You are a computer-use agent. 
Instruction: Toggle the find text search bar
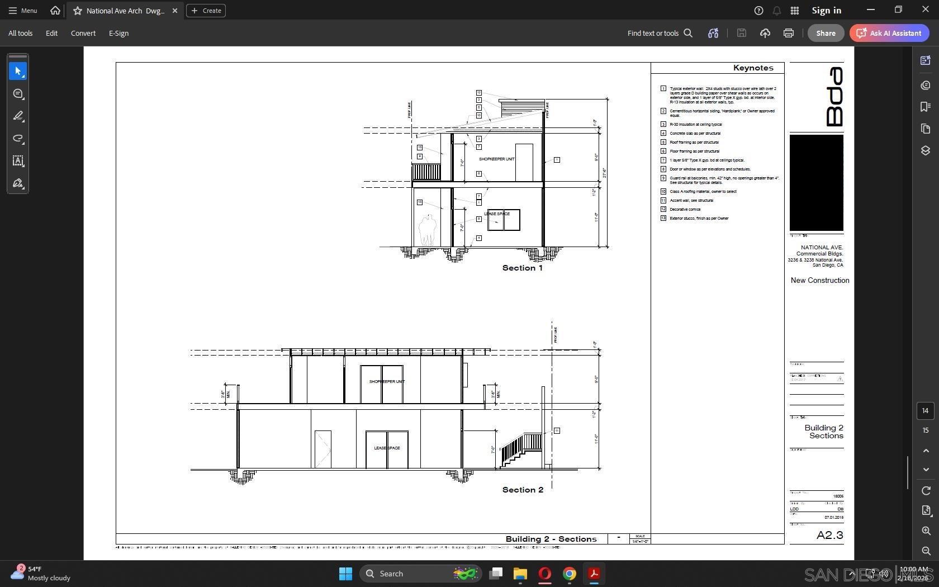point(689,33)
